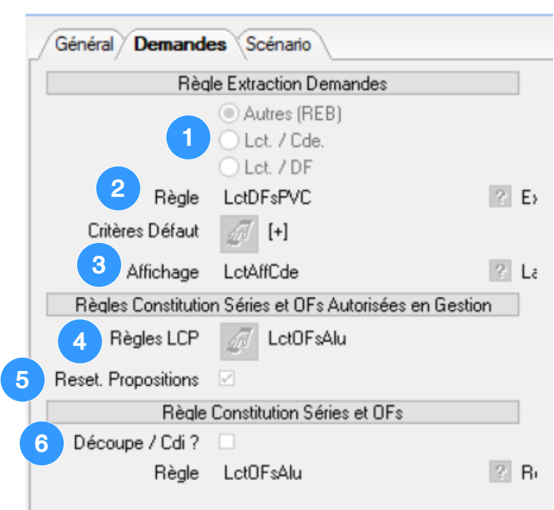Click the Règle Extraction Demandes section header
Image resolution: width=554 pixels, height=510 pixels.
click(282, 84)
